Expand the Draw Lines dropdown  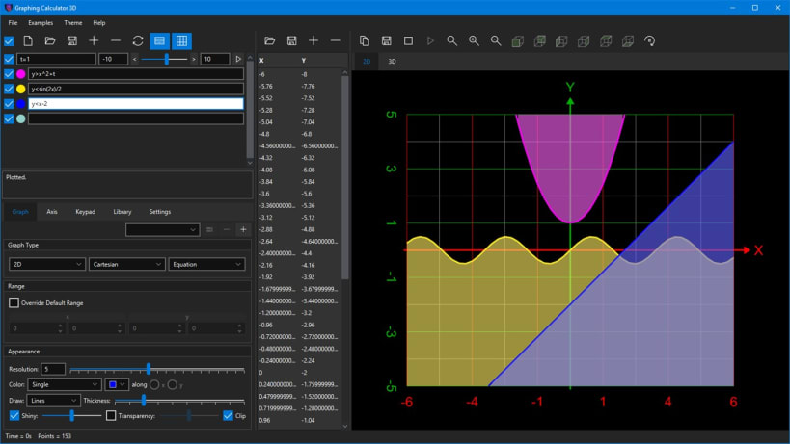click(x=53, y=401)
